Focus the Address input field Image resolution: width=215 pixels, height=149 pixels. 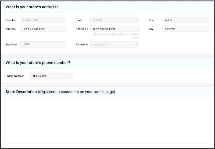click(x=43, y=29)
